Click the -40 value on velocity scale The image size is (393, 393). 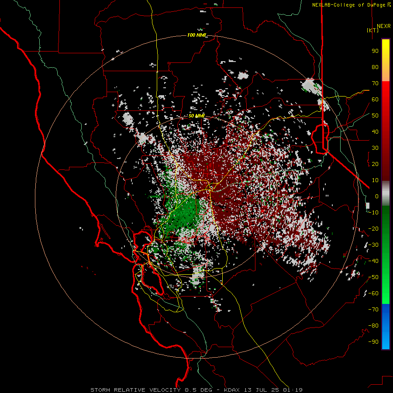click(373, 261)
